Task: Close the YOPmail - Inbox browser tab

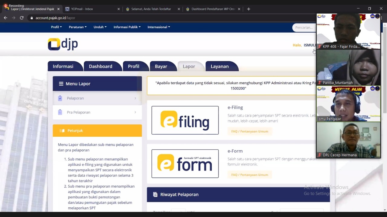Action: pos(119,9)
